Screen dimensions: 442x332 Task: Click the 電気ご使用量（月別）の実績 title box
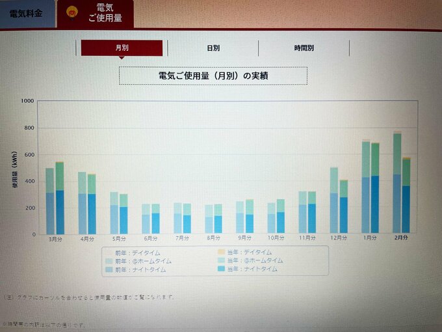tap(213, 76)
